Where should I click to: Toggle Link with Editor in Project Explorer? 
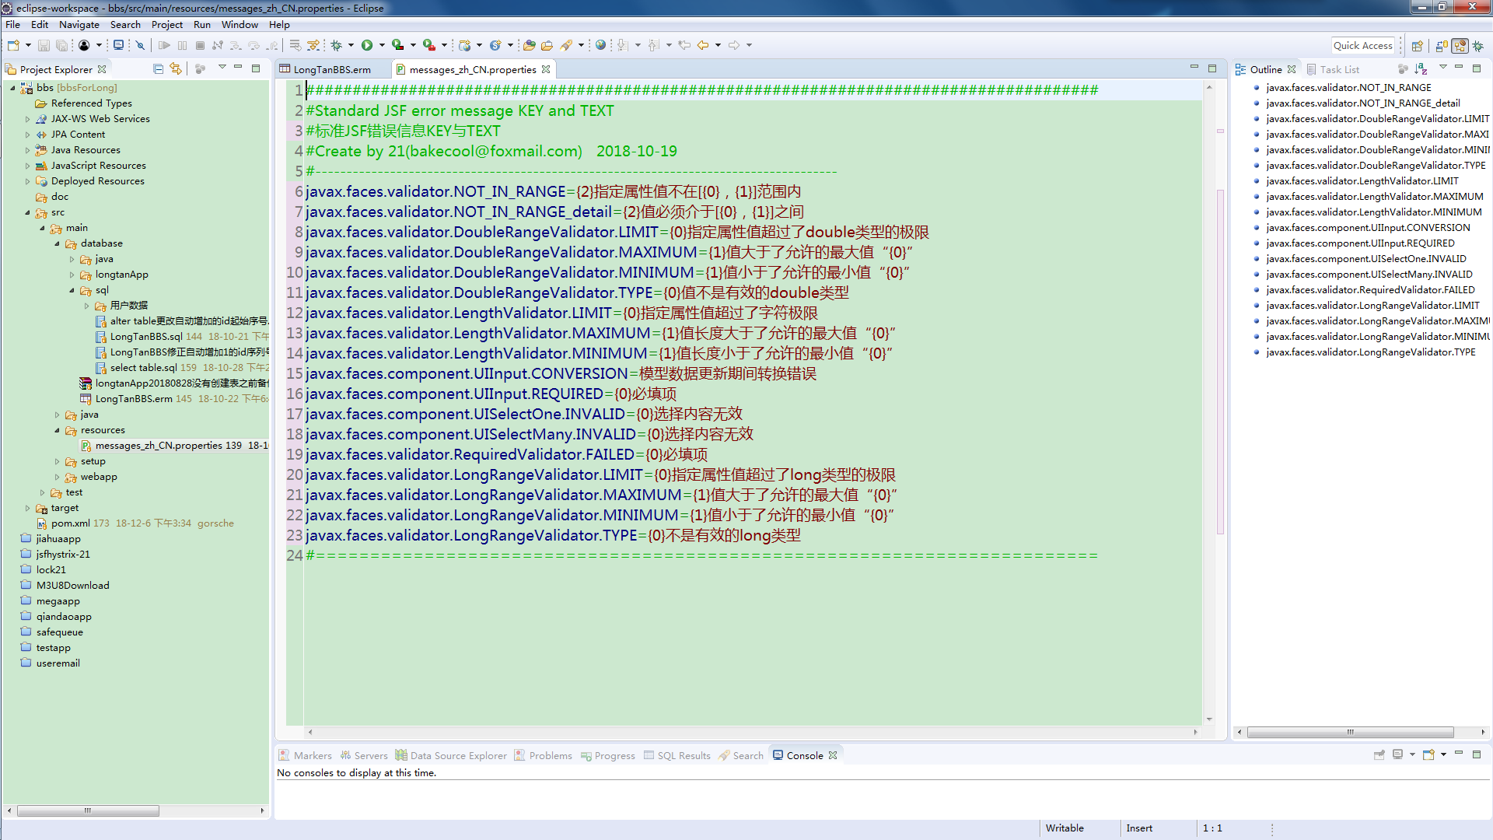coord(176,68)
